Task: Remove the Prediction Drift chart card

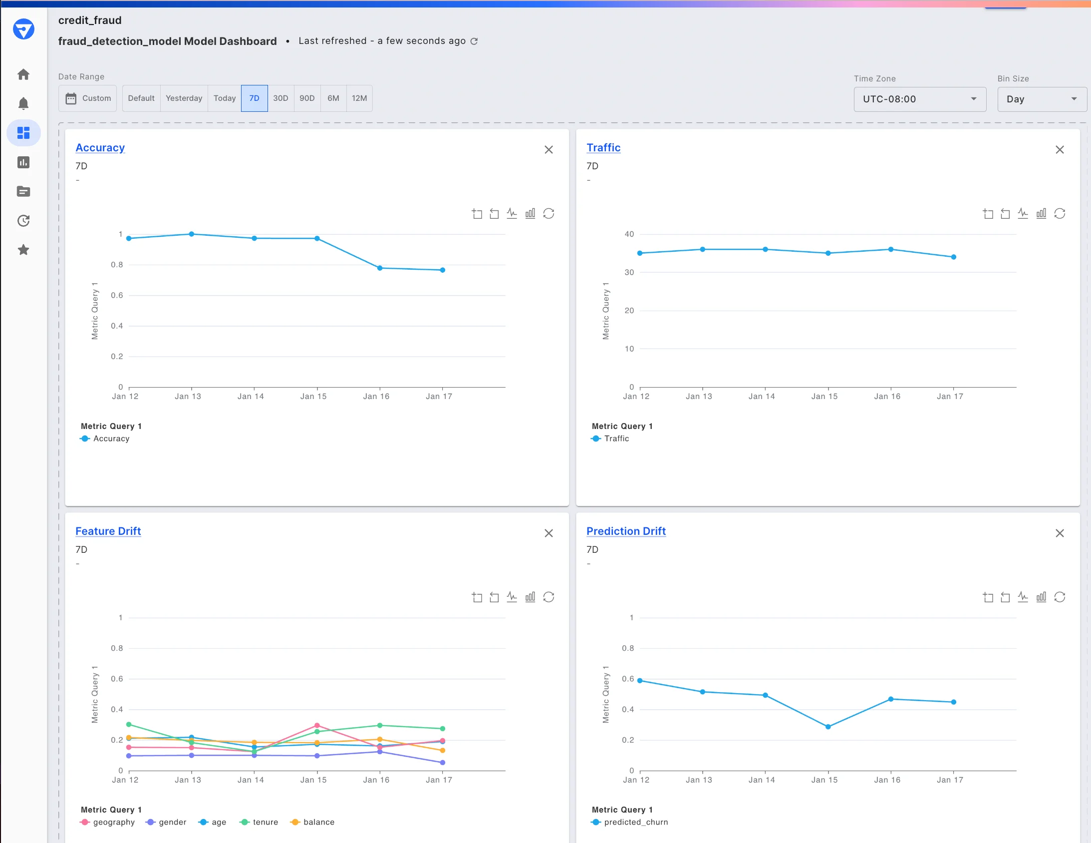Action: 1060,533
